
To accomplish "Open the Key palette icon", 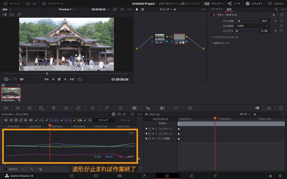I will point(162,108).
